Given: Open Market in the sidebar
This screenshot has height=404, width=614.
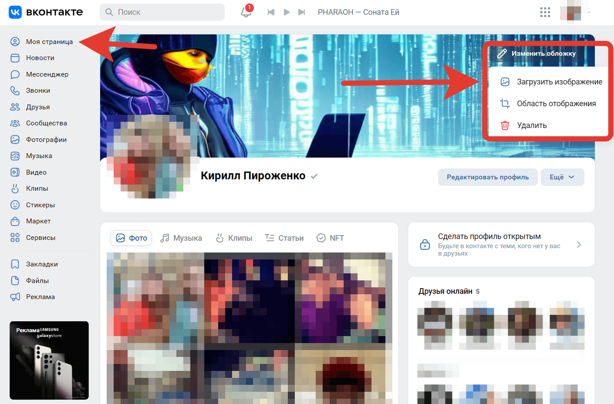Looking at the screenshot, I should tap(38, 221).
